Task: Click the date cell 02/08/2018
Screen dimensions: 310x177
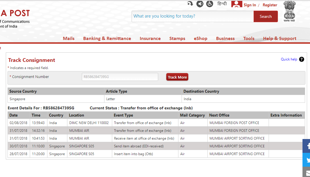Action: point(19,123)
